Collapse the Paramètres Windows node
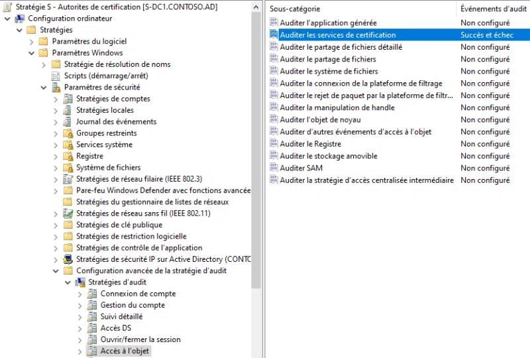The image size is (530, 358). point(32,54)
